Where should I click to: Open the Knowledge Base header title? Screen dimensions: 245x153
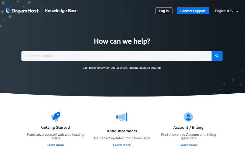pos(61,11)
